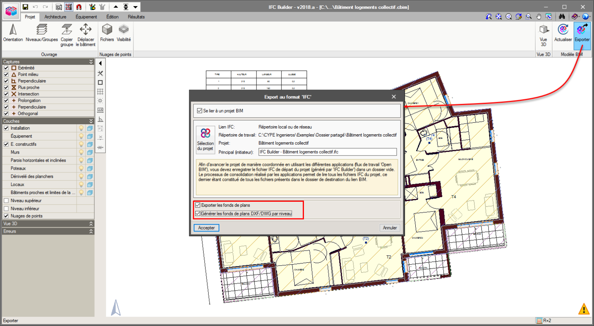
Task: Uncheck 'Se lier à un projet BIM'
Action: click(200, 111)
